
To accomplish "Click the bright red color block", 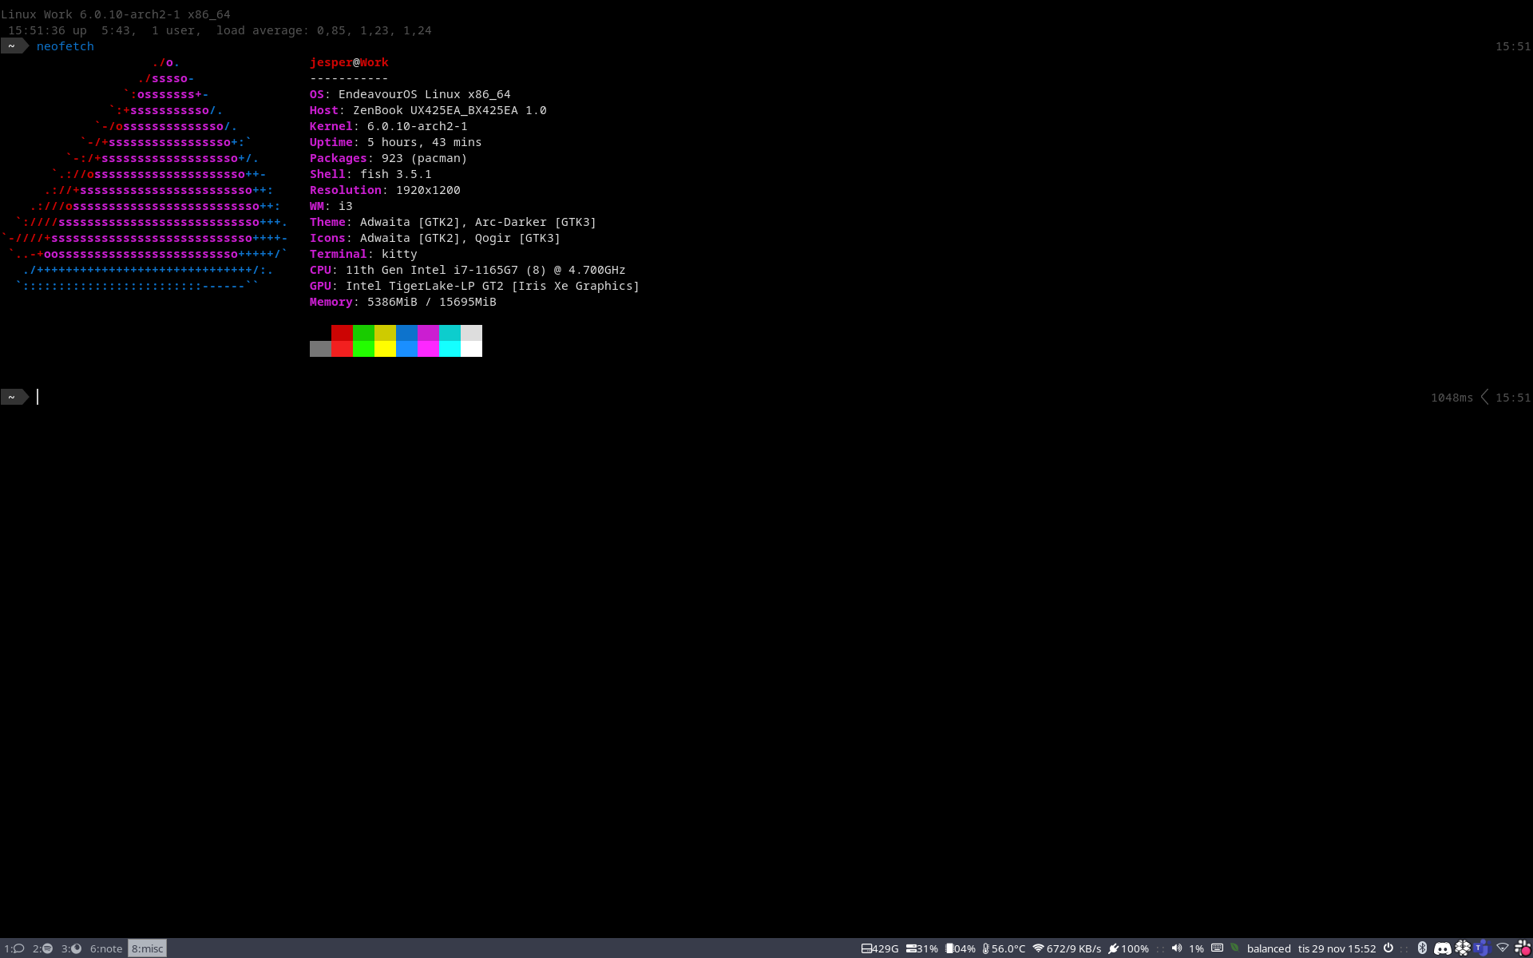I will pos(342,349).
